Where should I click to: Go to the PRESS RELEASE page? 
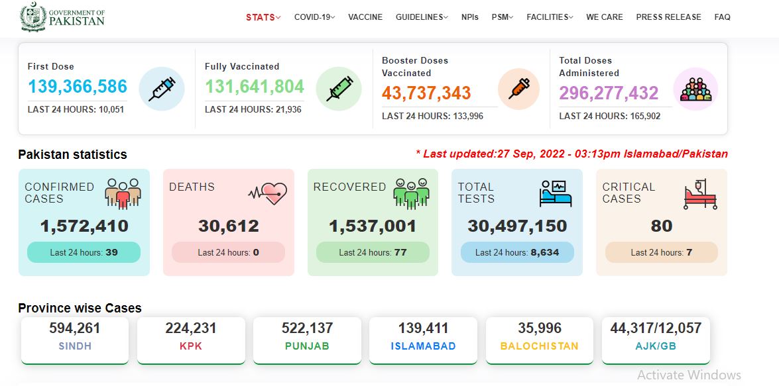(x=669, y=17)
